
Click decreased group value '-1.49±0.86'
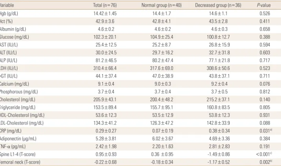pyautogui.click(x=219, y=154)
